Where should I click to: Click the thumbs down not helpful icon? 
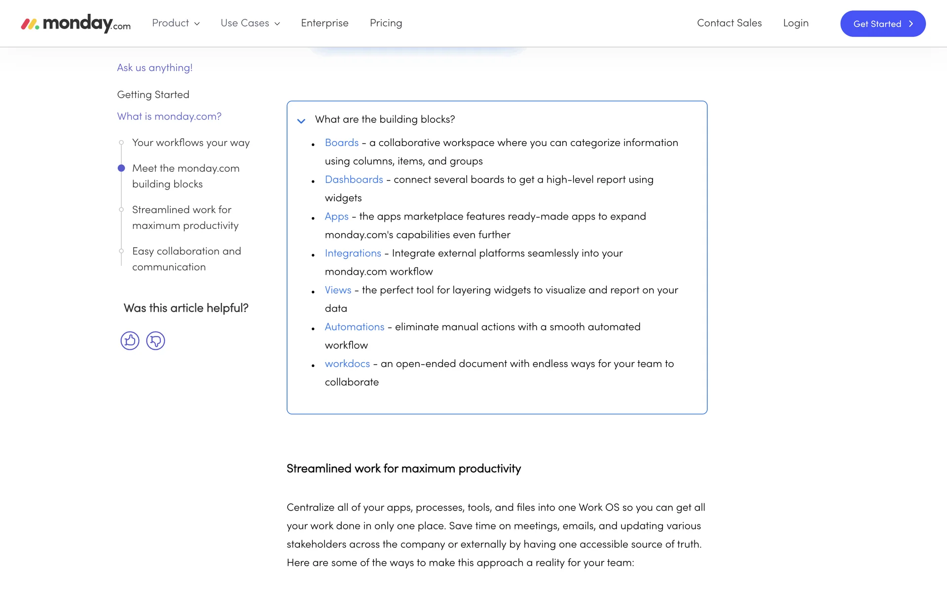155,340
